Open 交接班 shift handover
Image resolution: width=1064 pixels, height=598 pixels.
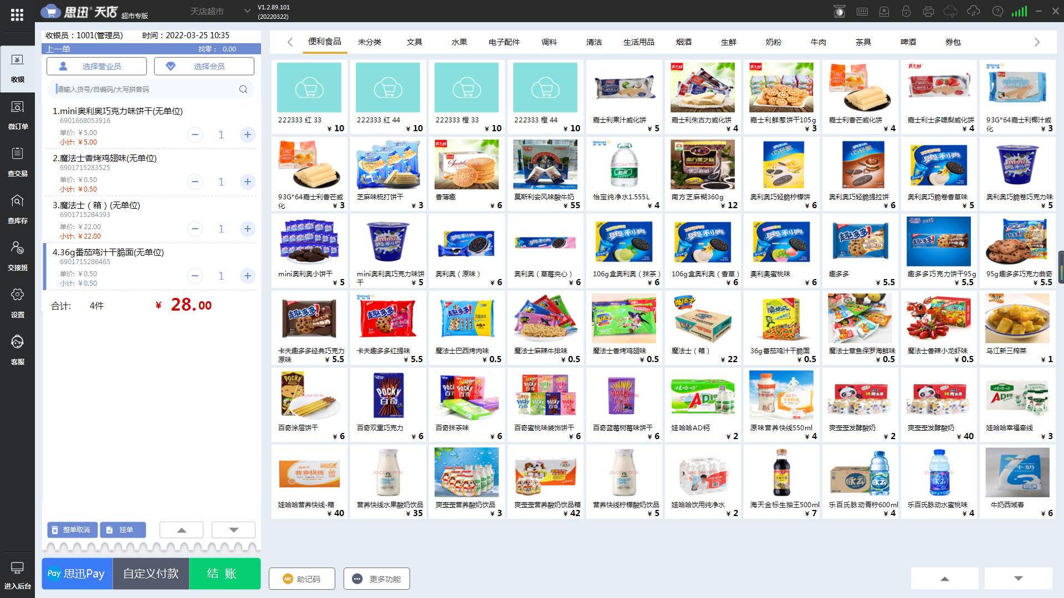pos(17,256)
